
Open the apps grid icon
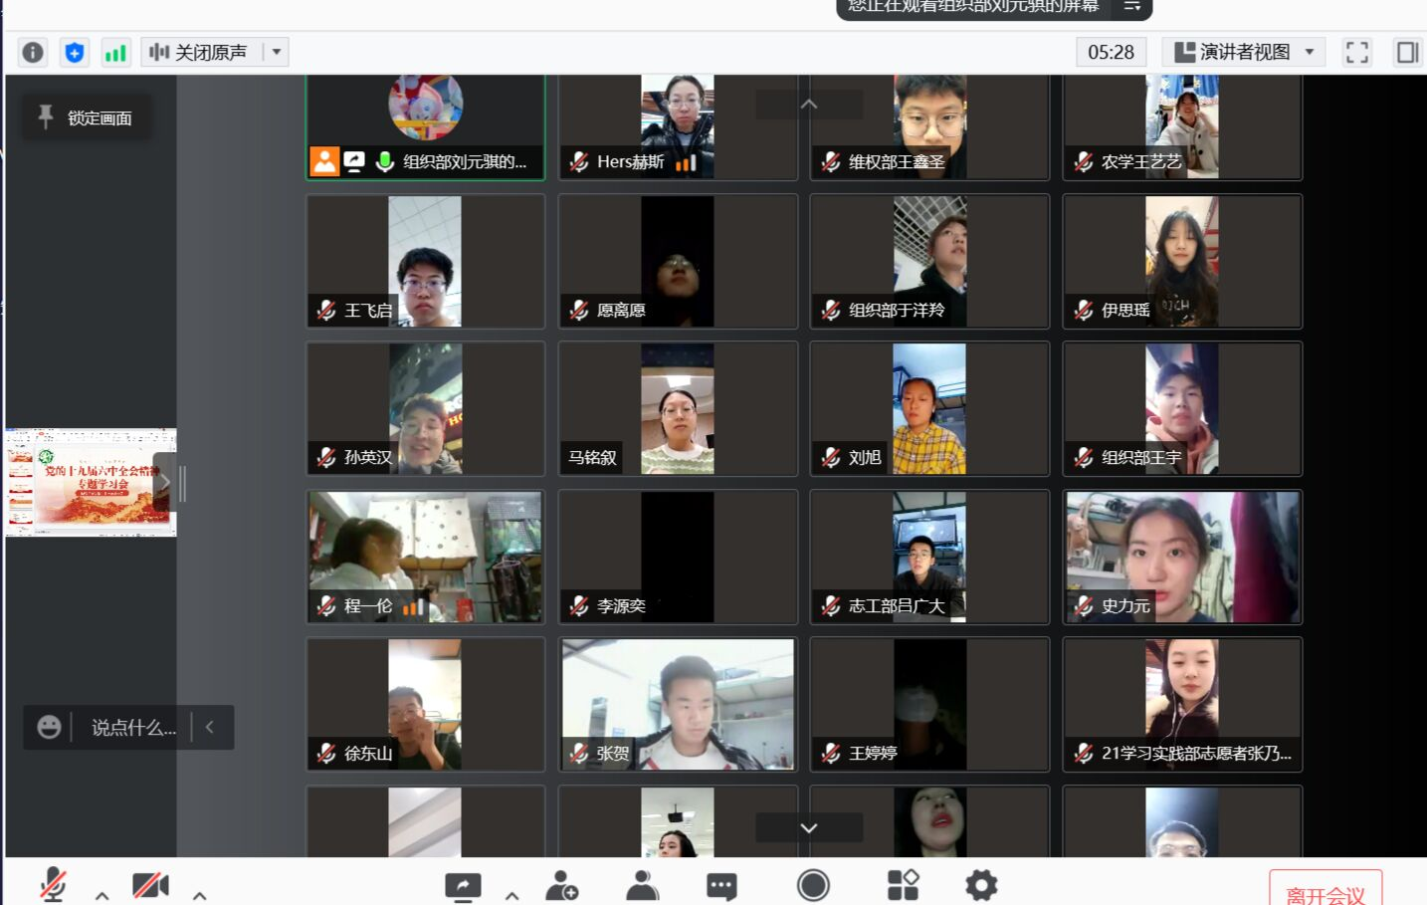[x=903, y=885]
